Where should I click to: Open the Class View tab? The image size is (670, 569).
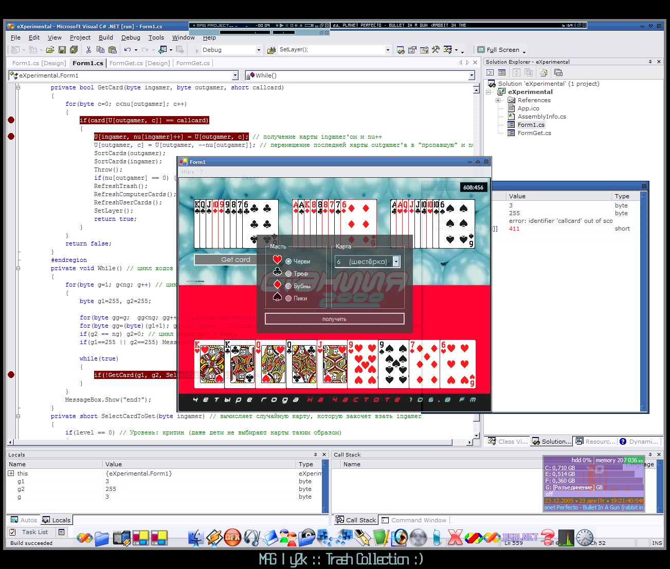(508, 442)
